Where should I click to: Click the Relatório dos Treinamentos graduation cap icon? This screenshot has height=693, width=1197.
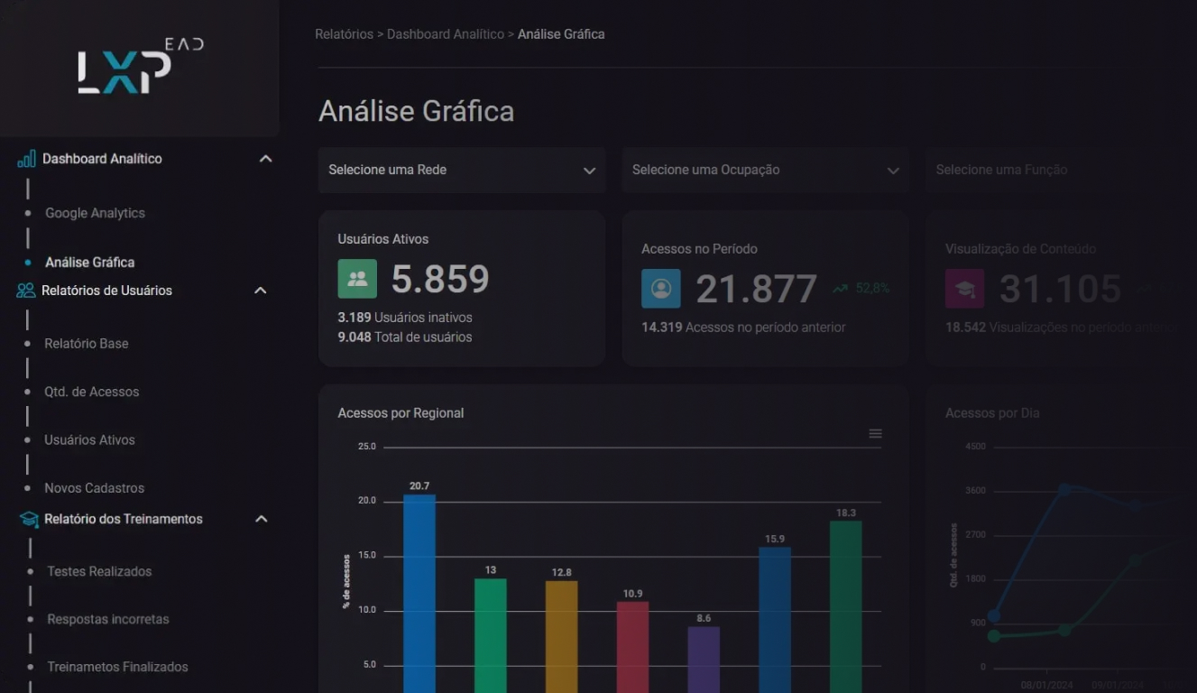coord(30,520)
